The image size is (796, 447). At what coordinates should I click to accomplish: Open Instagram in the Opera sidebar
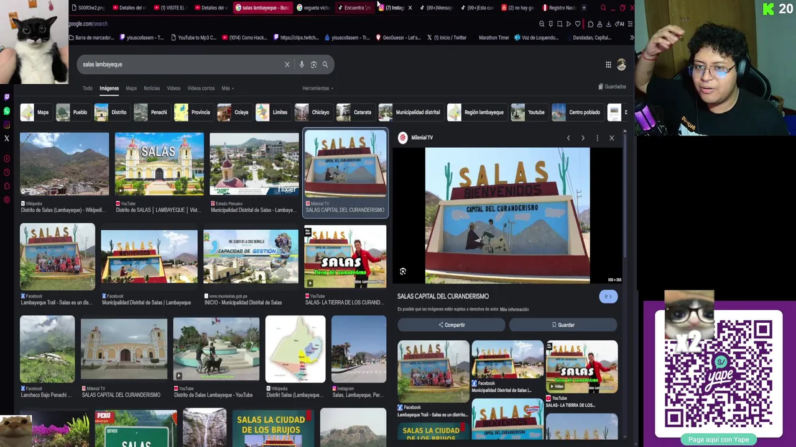click(x=7, y=125)
